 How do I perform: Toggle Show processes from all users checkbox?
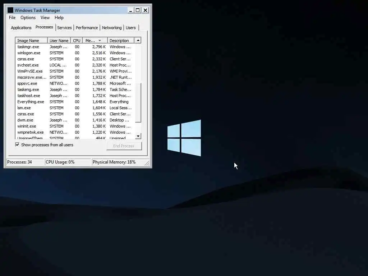17,144
